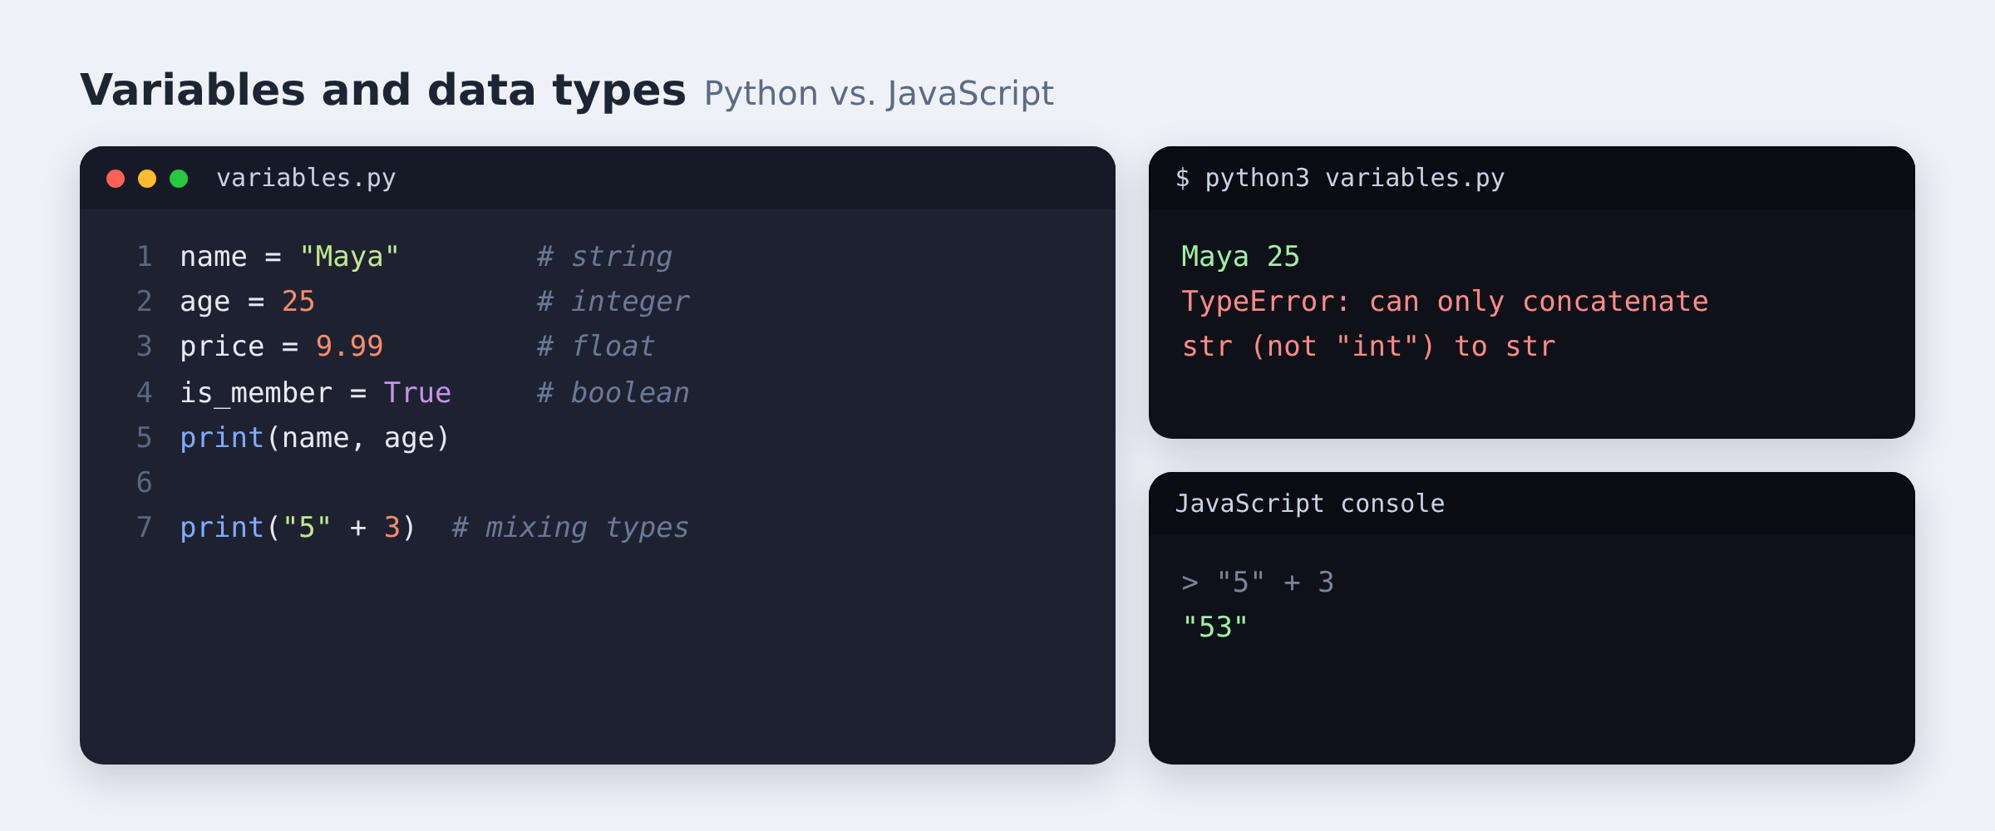Click the "# boolean" comment
This screenshot has height=831, width=1995.
tap(613, 392)
